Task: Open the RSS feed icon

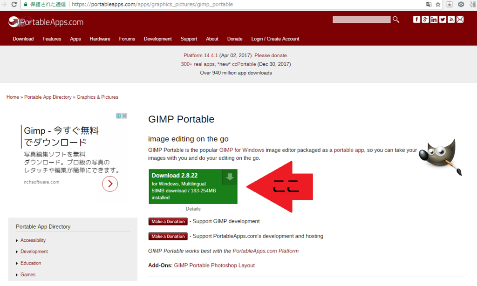Action: click(451, 20)
